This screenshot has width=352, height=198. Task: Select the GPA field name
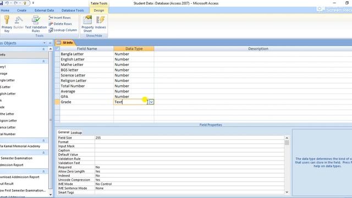click(x=87, y=97)
